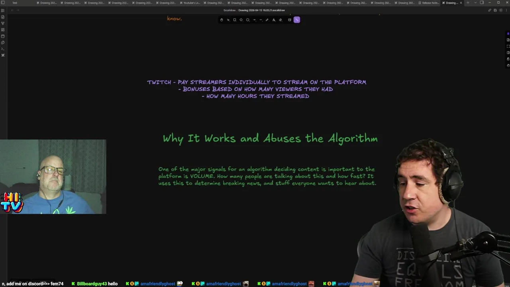510x287 pixels.
Task: Click the 'BONUSES BASED ON HOW MANY VIEWERS' line
Action: click(255, 89)
